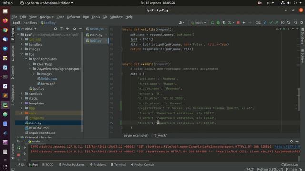The image size is (305, 171).
Task: Click the Git Rollback icon
Action: [289, 23]
